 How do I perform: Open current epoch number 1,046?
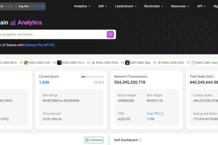click(x=44, y=82)
